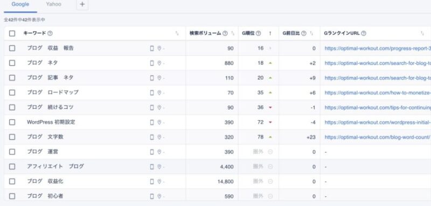Switch to the Google tab
The width and height of the screenshot is (431, 206).
20,4
